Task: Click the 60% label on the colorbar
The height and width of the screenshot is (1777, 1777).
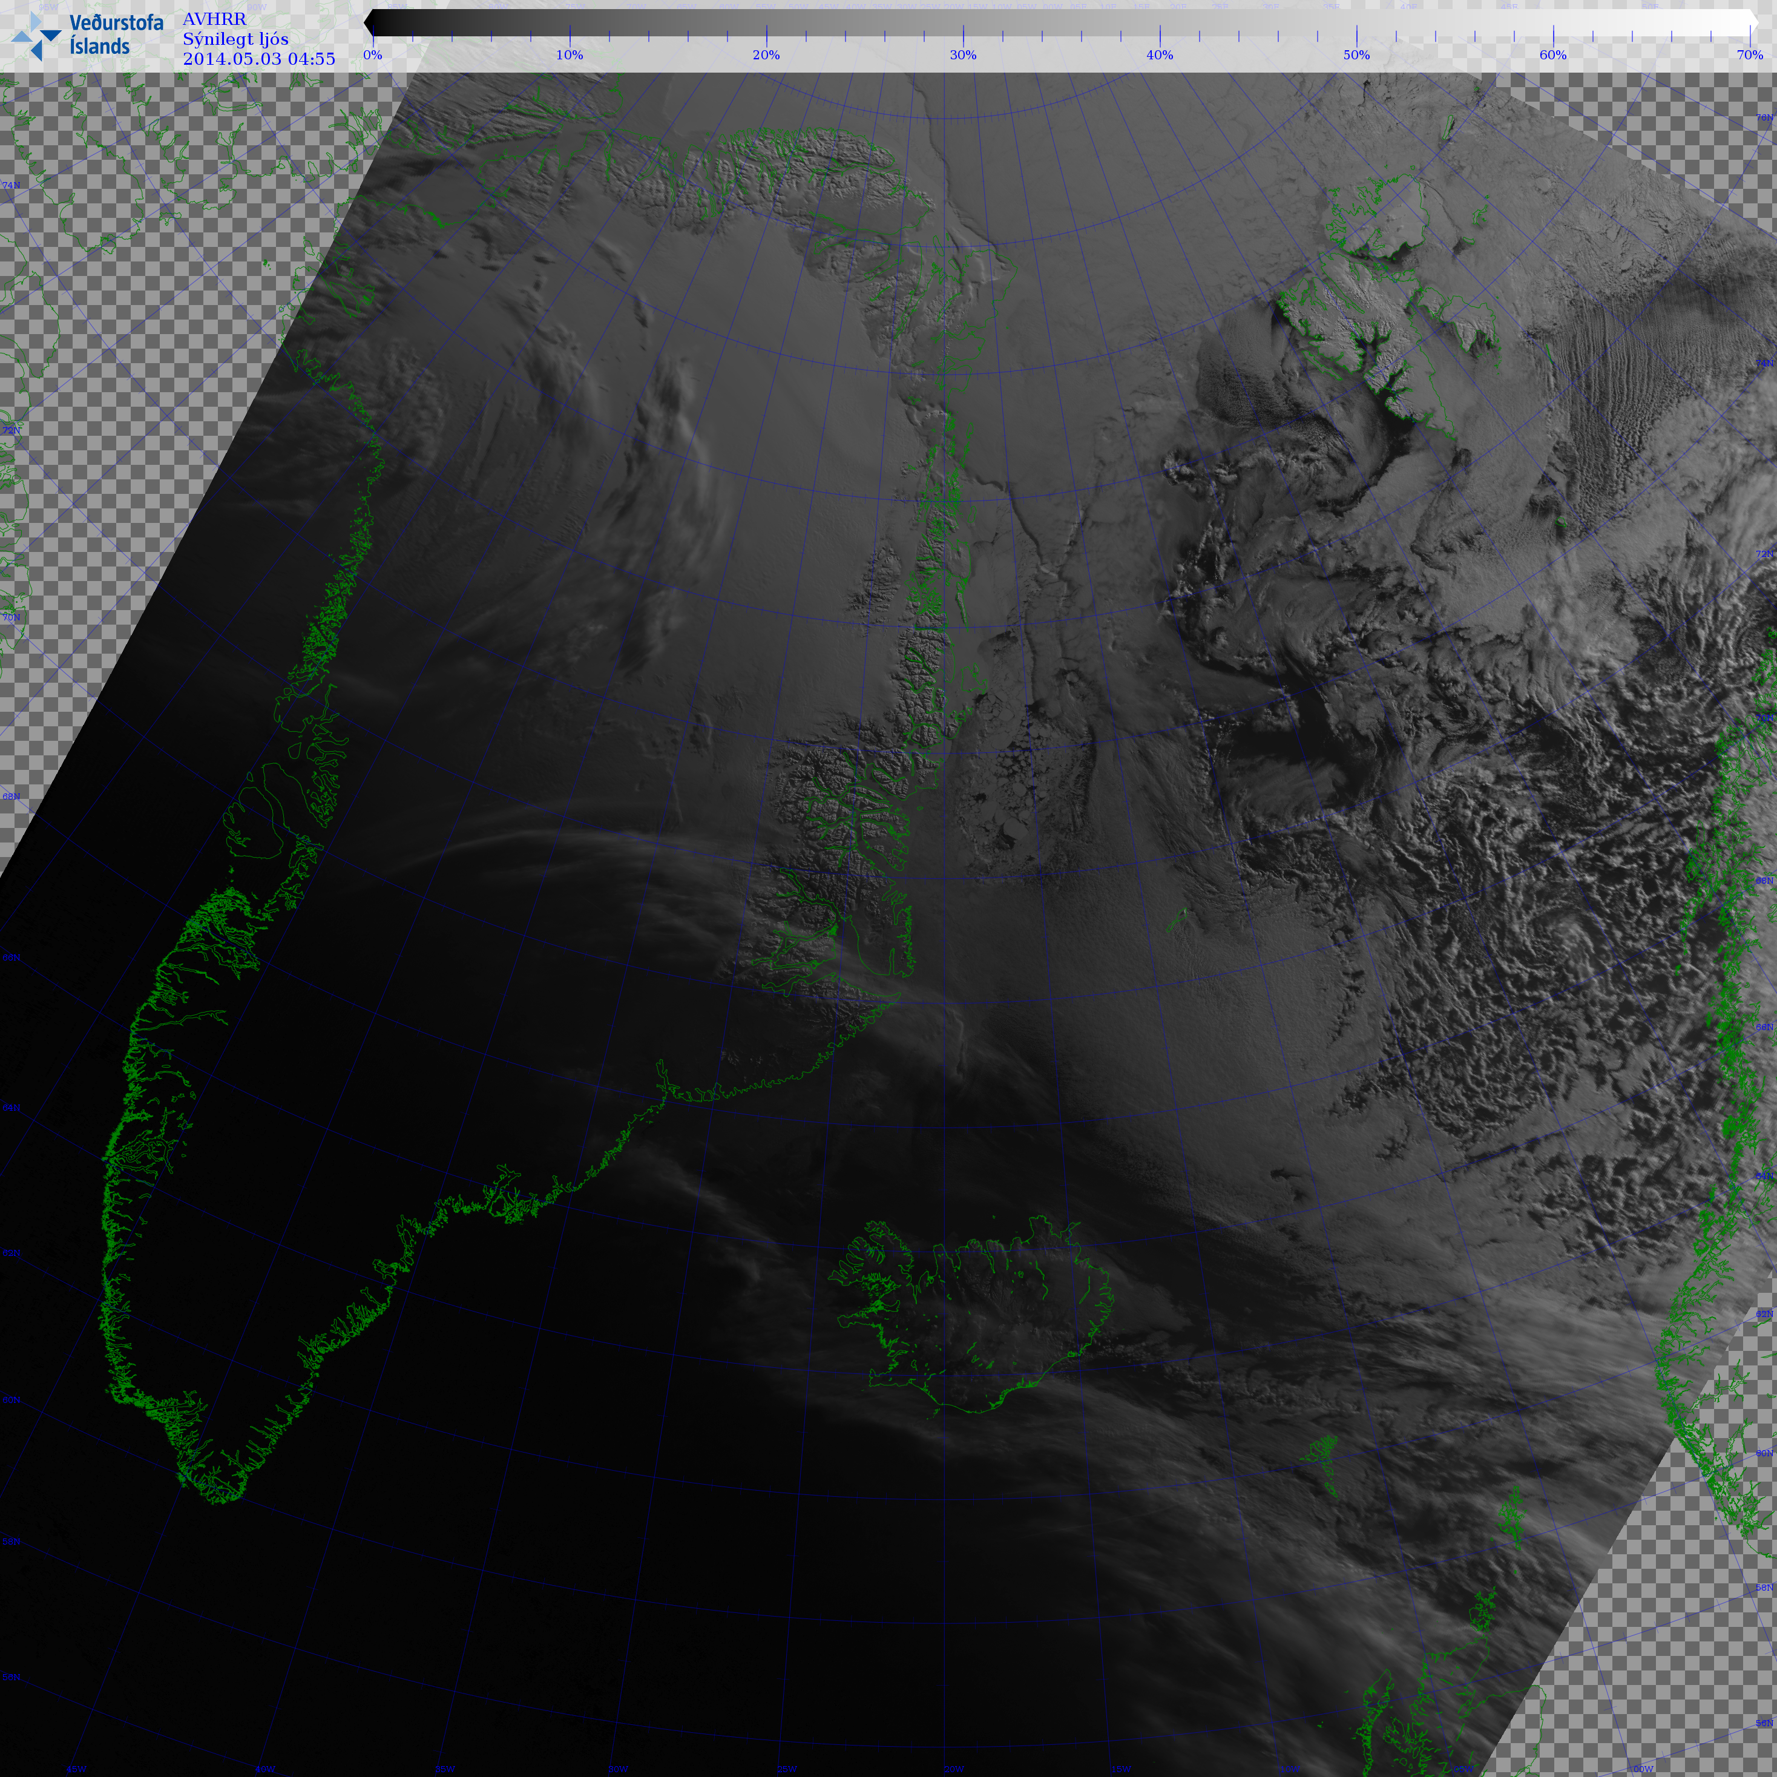Action: click(x=1552, y=55)
